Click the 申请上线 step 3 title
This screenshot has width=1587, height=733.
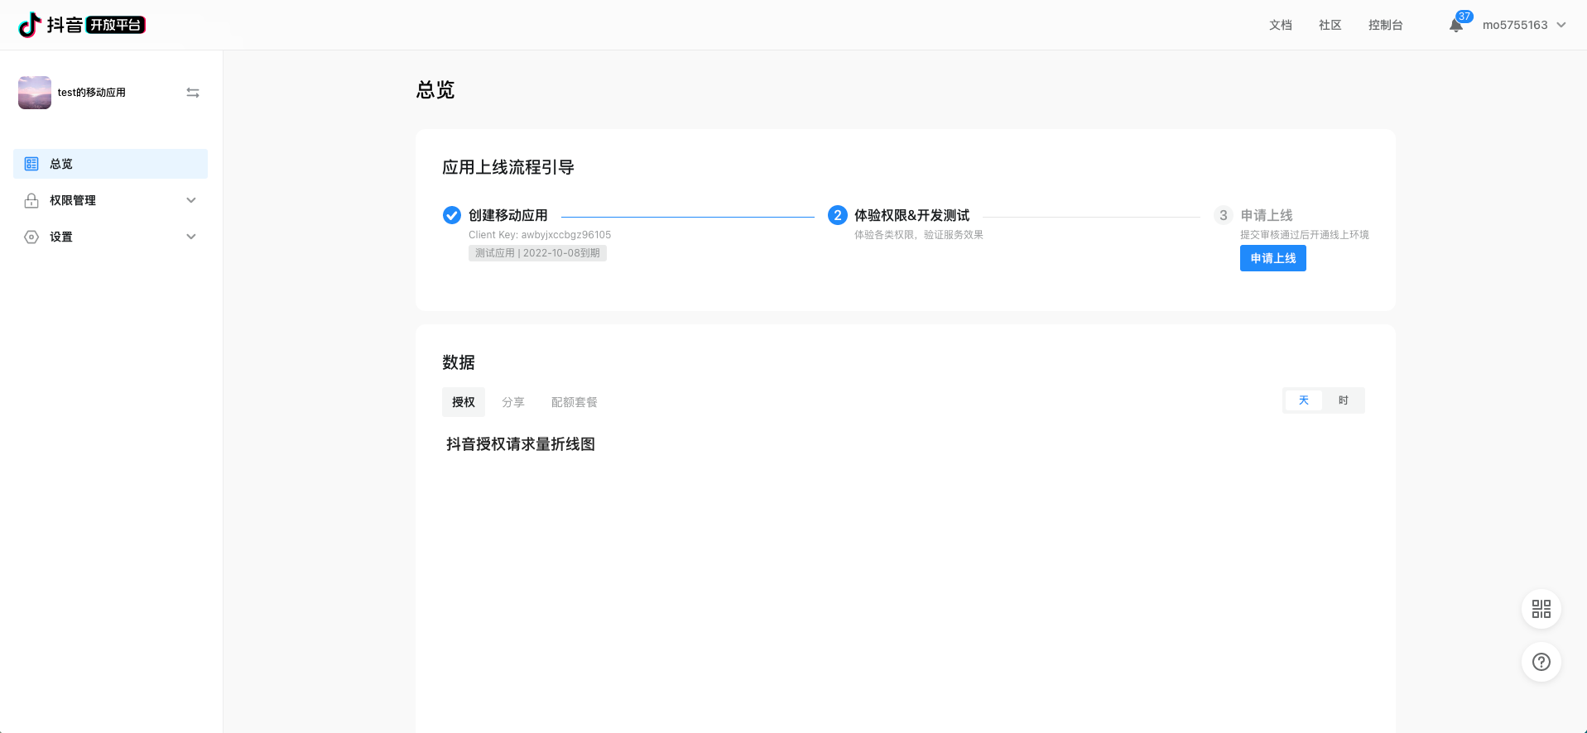(x=1267, y=215)
